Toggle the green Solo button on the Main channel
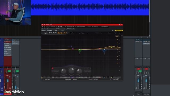 point(140,71)
